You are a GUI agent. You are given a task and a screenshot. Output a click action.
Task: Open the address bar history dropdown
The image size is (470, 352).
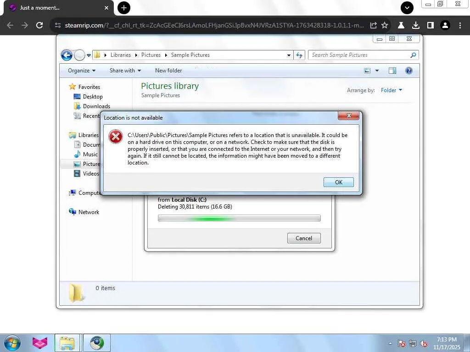click(289, 55)
